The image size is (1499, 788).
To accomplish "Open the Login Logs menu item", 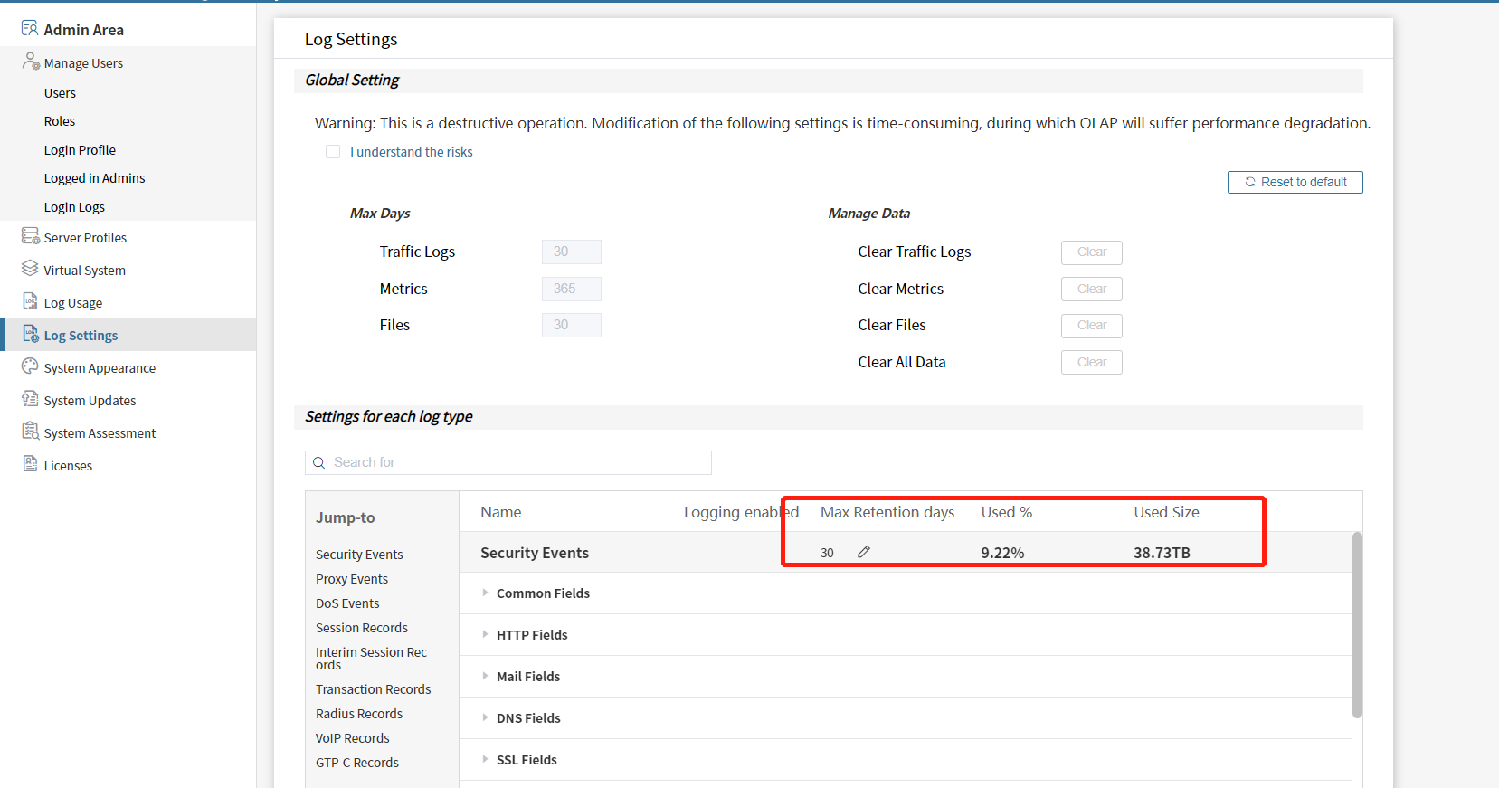I will (x=74, y=207).
